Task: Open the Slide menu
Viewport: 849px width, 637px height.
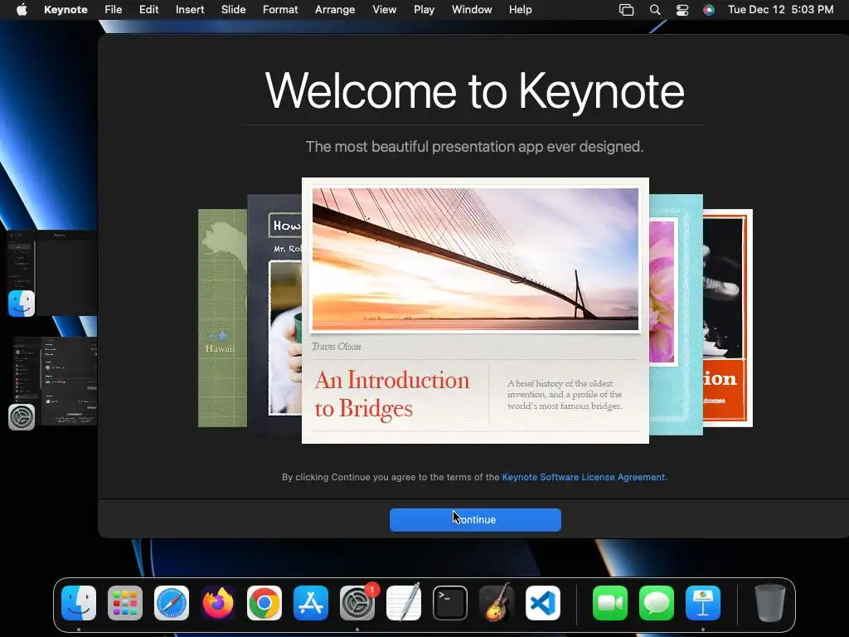Action: coord(233,10)
